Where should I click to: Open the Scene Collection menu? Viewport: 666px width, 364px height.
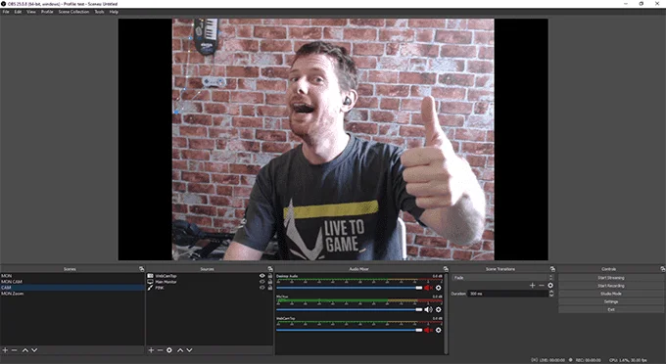click(x=73, y=12)
